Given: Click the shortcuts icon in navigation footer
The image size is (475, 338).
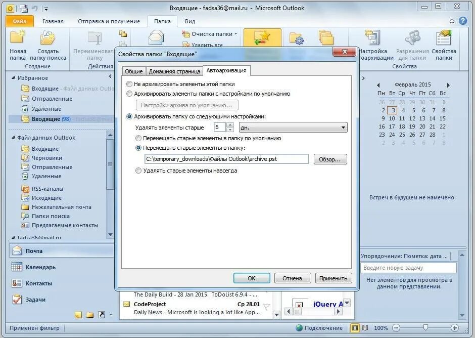Looking at the screenshot, I should point(102,315).
